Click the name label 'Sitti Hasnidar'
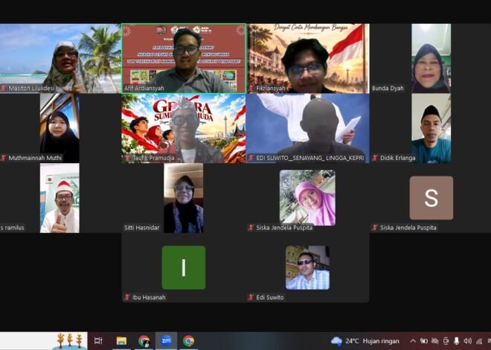Screen dimensions: 491x350 142,227
